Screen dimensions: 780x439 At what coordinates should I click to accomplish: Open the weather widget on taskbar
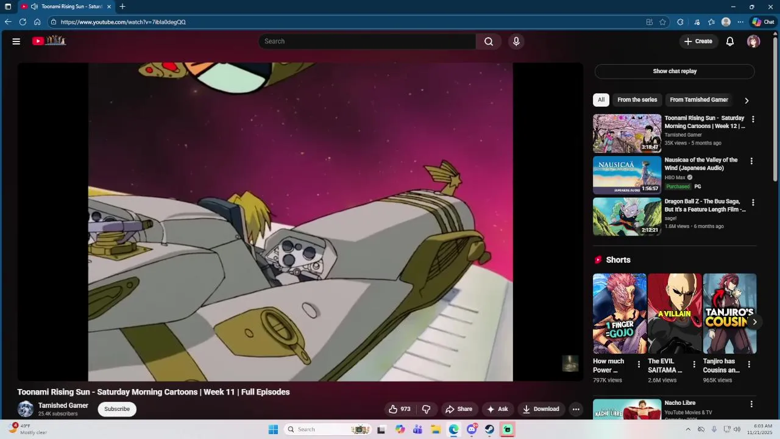[28, 429]
